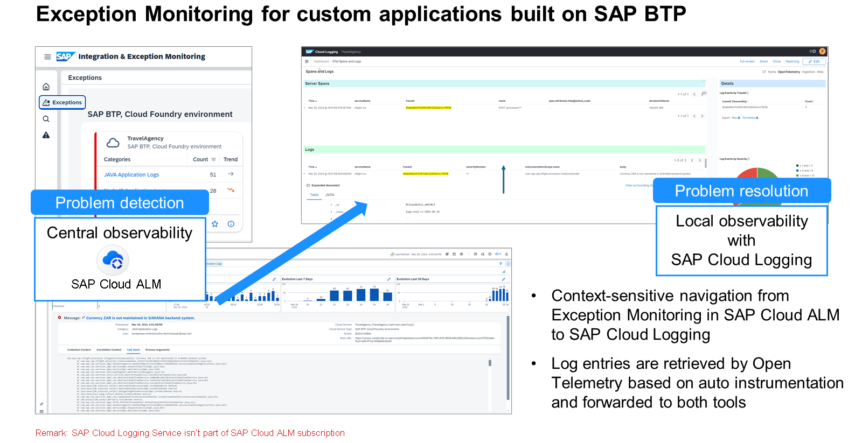Click the Full screen link in Cloud Logging
The width and height of the screenshot is (862, 443).
747,61
